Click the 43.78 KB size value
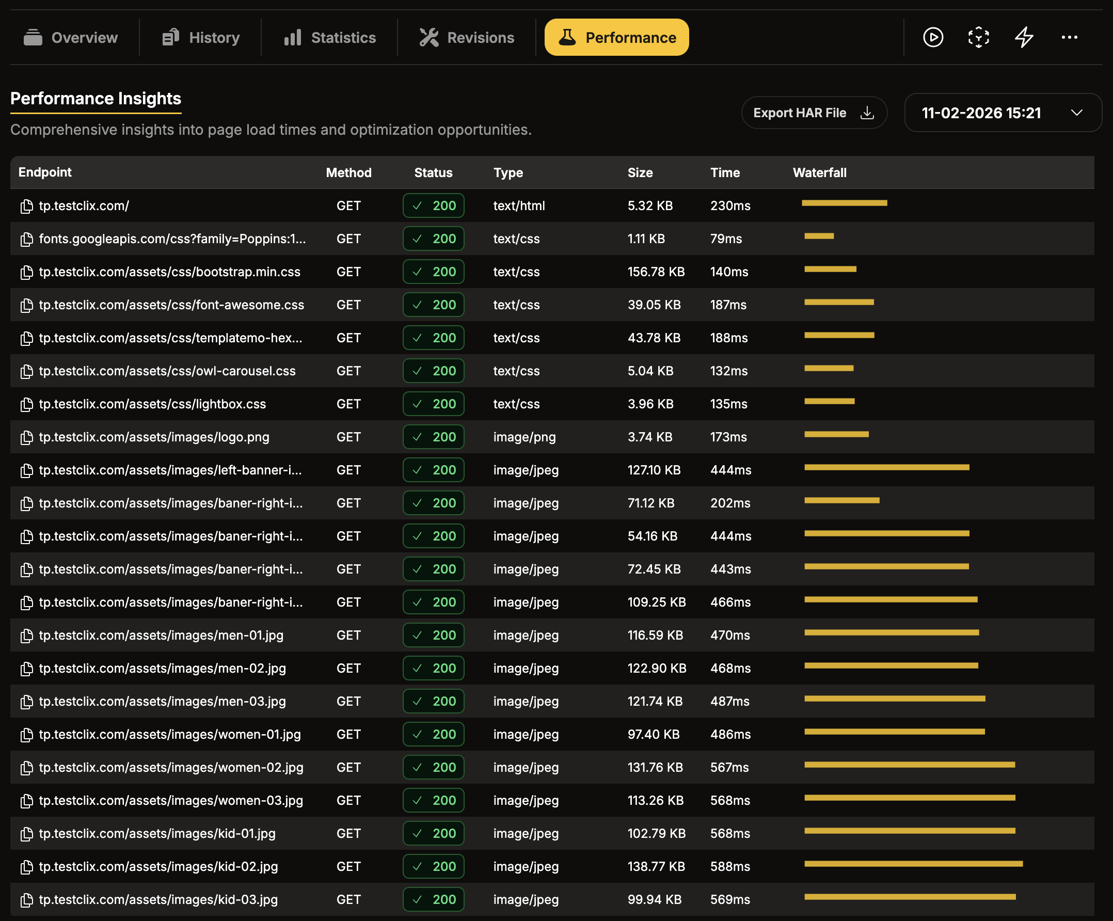This screenshot has width=1113, height=921. (654, 338)
